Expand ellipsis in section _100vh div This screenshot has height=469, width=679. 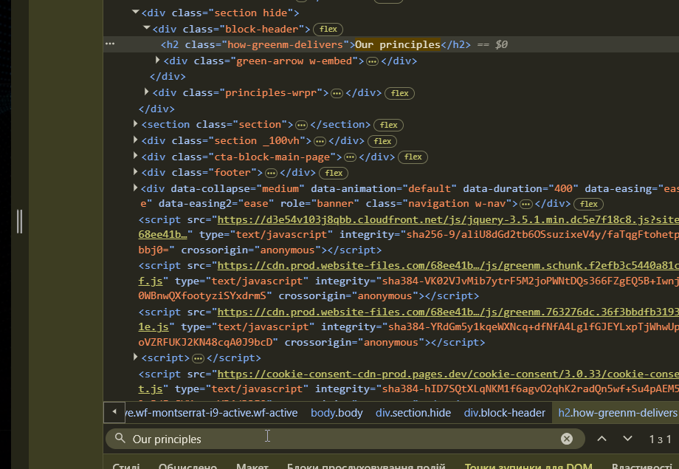(320, 141)
